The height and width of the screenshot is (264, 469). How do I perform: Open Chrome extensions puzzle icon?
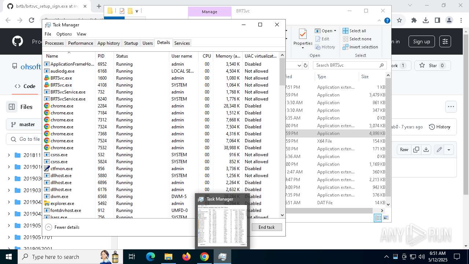tap(414, 21)
